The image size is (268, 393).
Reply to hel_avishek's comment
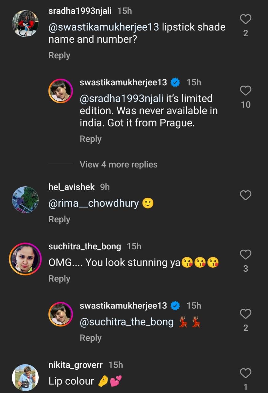coord(59,220)
